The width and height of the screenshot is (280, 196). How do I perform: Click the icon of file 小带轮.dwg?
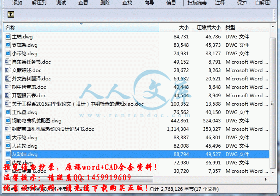(8, 53)
